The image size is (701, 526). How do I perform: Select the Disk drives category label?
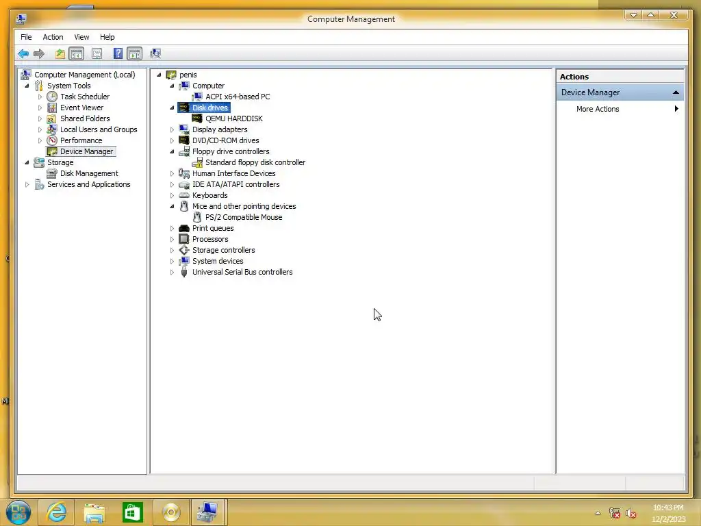pyautogui.click(x=210, y=108)
